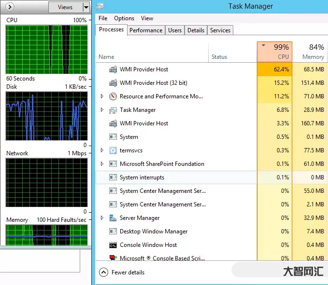Viewport: 328px width, 285px height.
Task: Select the System interrupts row
Action: point(142,177)
